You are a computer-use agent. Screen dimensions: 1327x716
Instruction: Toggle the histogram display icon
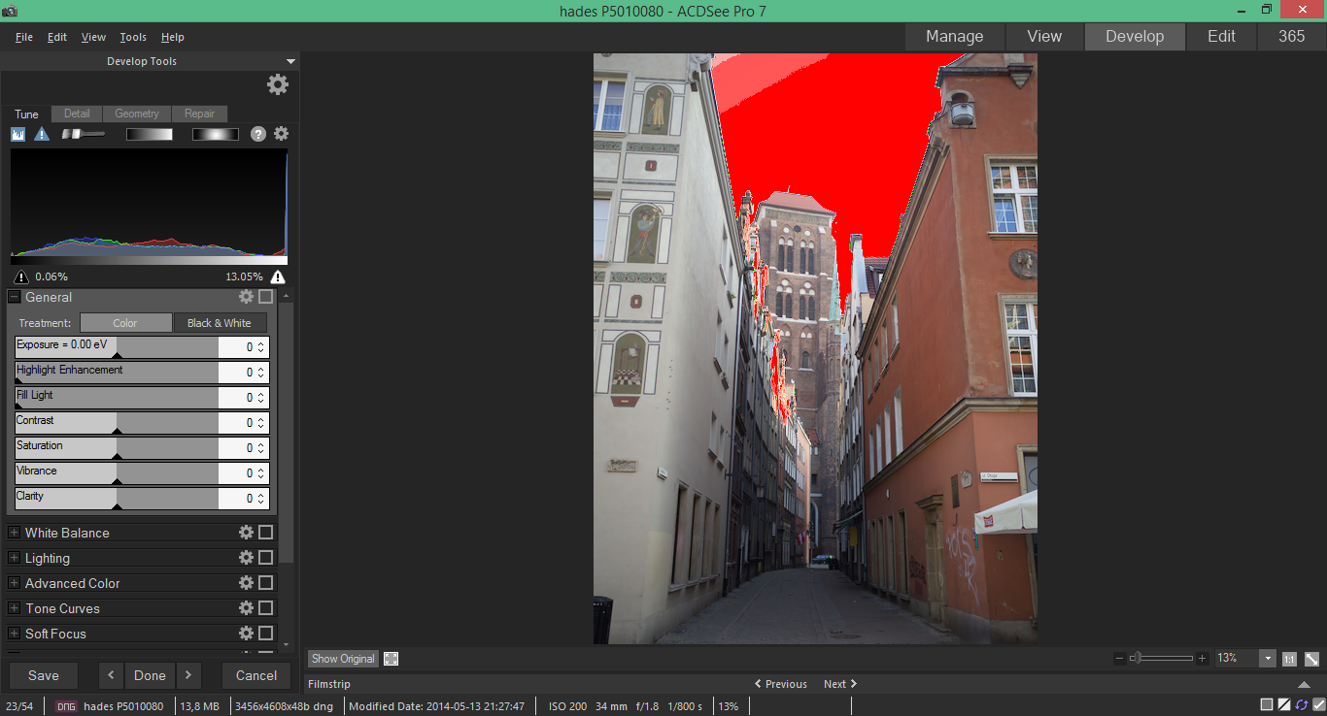pyautogui.click(x=18, y=134)
